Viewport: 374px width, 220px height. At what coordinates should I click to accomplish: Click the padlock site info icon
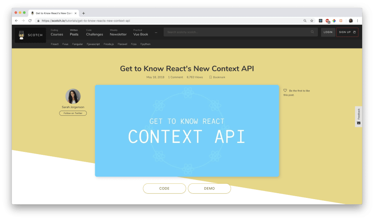pos(38,21)
